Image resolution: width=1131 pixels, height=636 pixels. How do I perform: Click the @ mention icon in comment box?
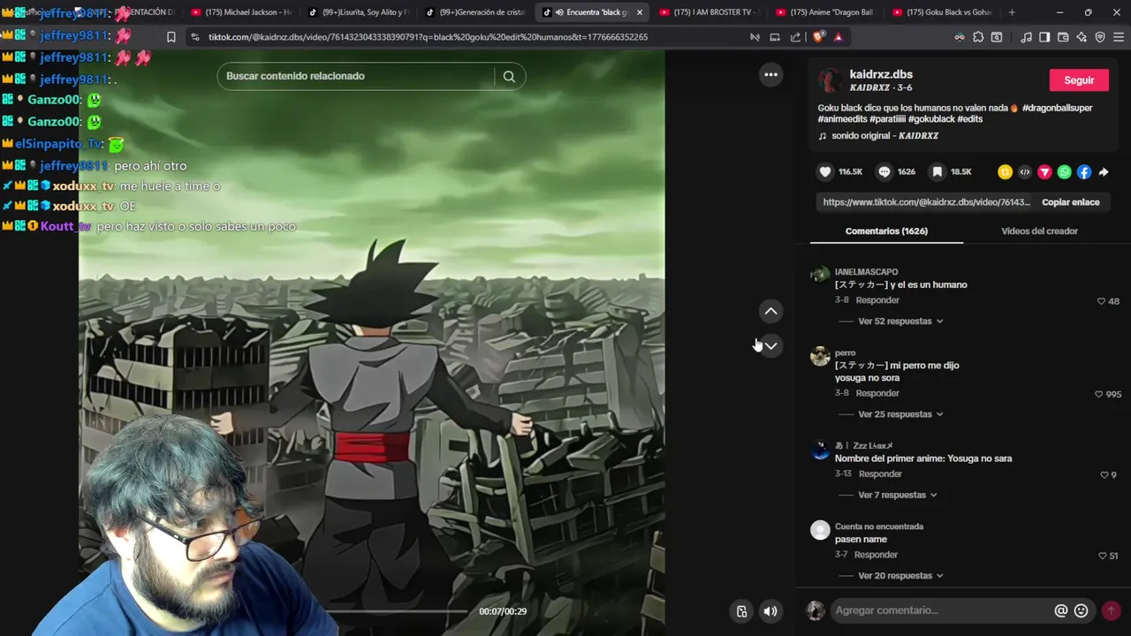1061,610
